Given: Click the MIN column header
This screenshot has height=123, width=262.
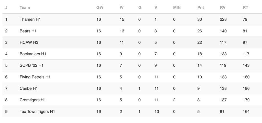Looking at the screenshot, I should [177, 8].
